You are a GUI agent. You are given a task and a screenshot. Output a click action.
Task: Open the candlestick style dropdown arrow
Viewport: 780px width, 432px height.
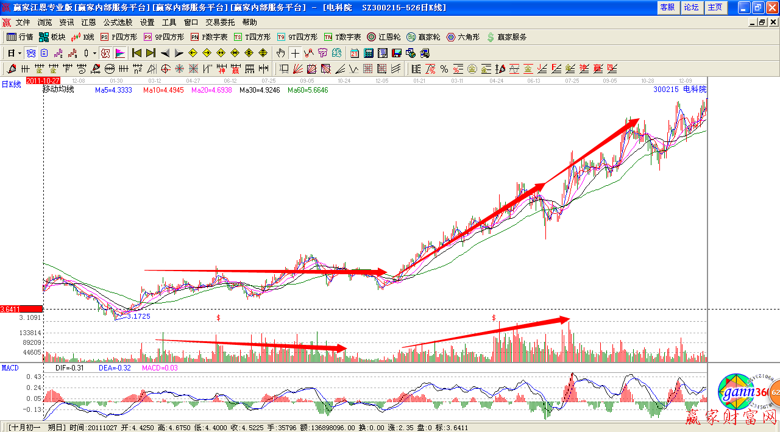[x=94, y=53]
